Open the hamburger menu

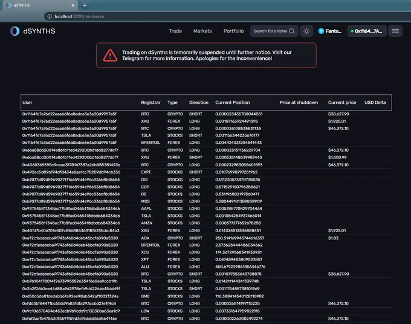point(395,31)
